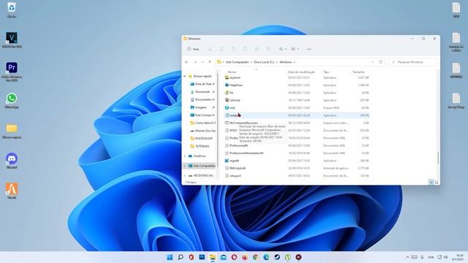Open the Sort options dropdown in toolbar

pyautogui.click(x=282, y=49)
